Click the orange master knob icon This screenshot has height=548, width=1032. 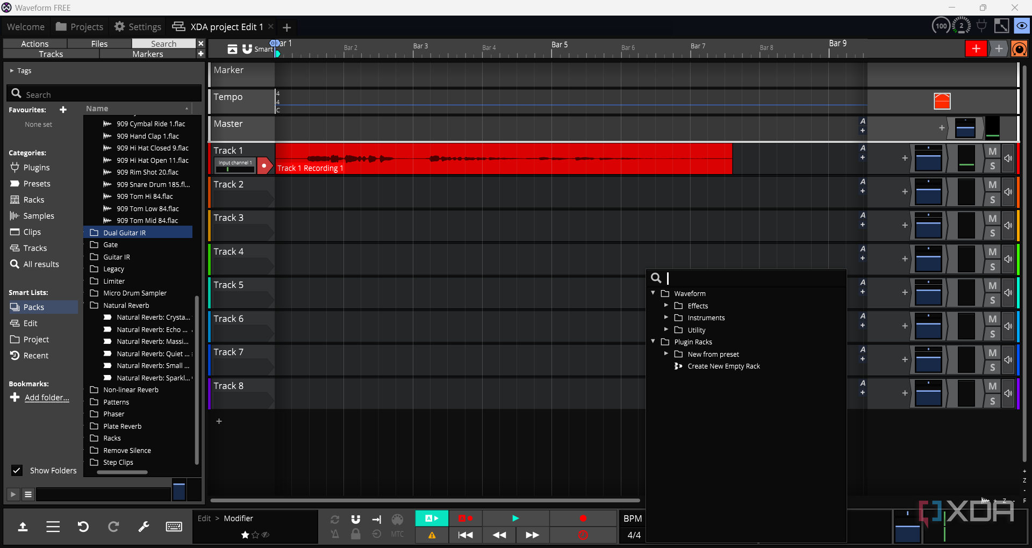(1019, 49)
